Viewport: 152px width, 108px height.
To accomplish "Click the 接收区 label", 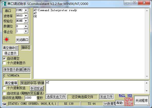I will (x=26, y=48).
